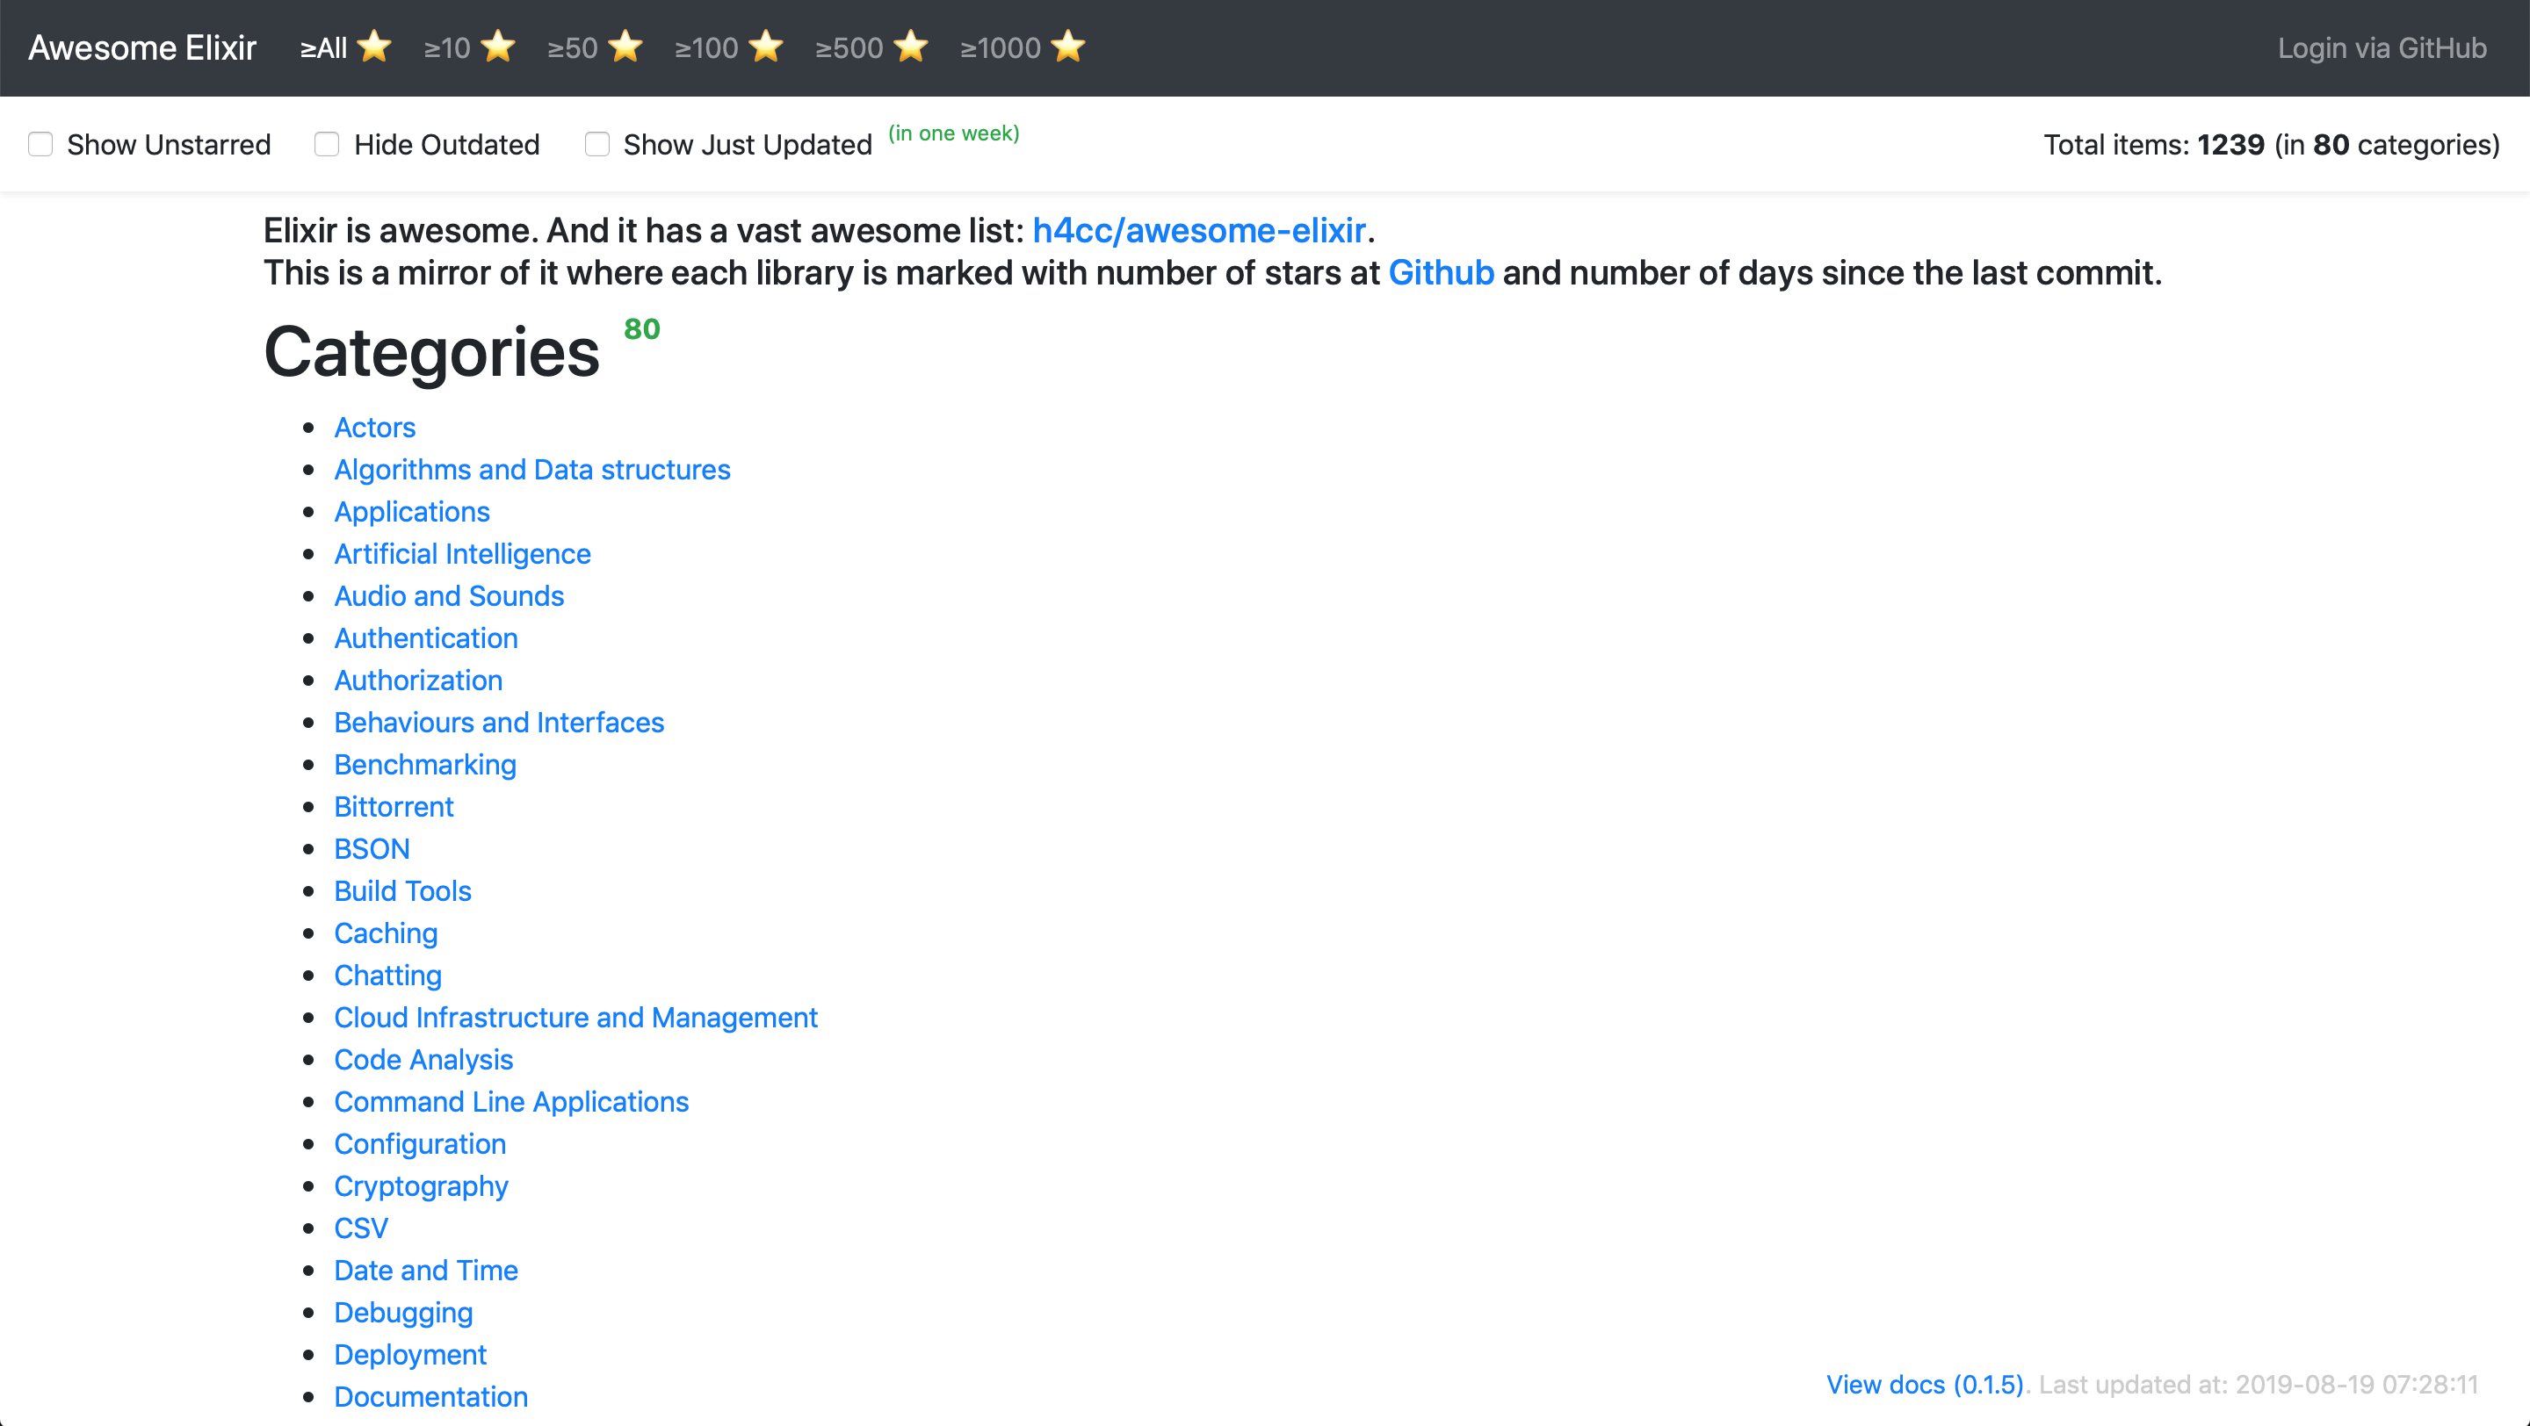2530x1426 pixels.
Task: Click the star icon beside ≥1000
Action: pyautogui.click(x=1068, y=47)
